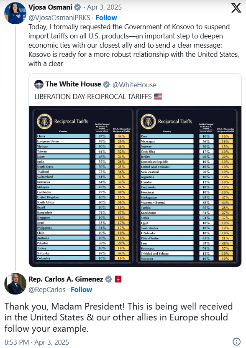Click the verified badge beside The White House

[106, 84]
